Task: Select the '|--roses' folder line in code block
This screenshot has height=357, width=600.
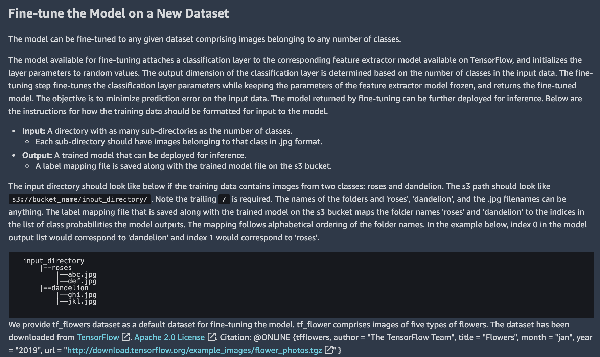Action: [56, 268]
